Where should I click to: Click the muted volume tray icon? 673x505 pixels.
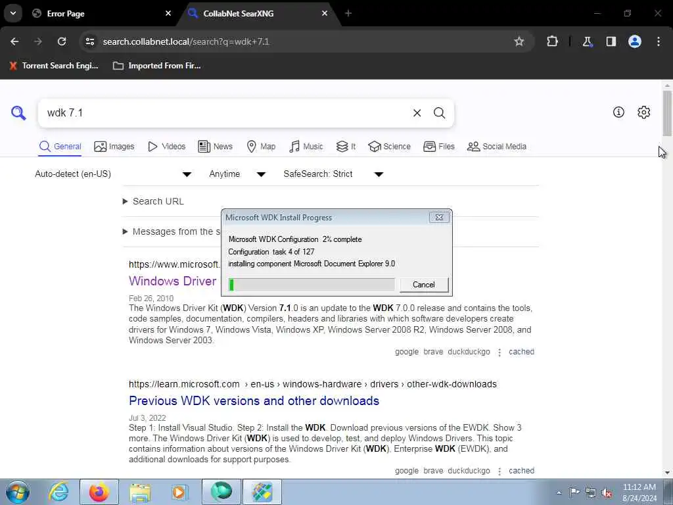(607, 493)
